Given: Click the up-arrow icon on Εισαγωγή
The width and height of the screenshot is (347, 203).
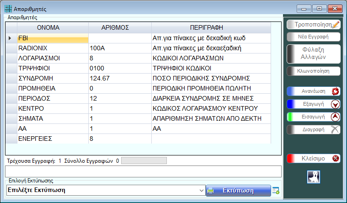Looking at the screenshot, I should tap(335, 117).
